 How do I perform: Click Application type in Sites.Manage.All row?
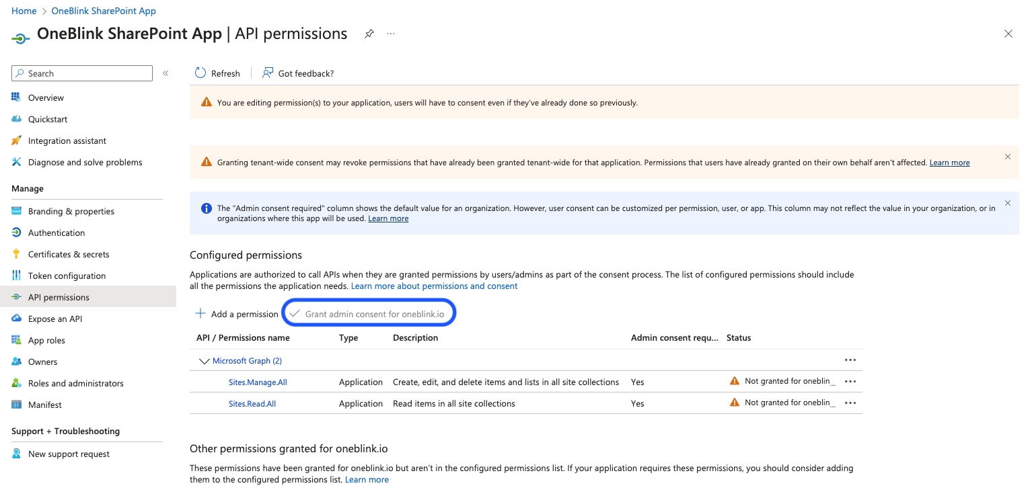point(361,382)
